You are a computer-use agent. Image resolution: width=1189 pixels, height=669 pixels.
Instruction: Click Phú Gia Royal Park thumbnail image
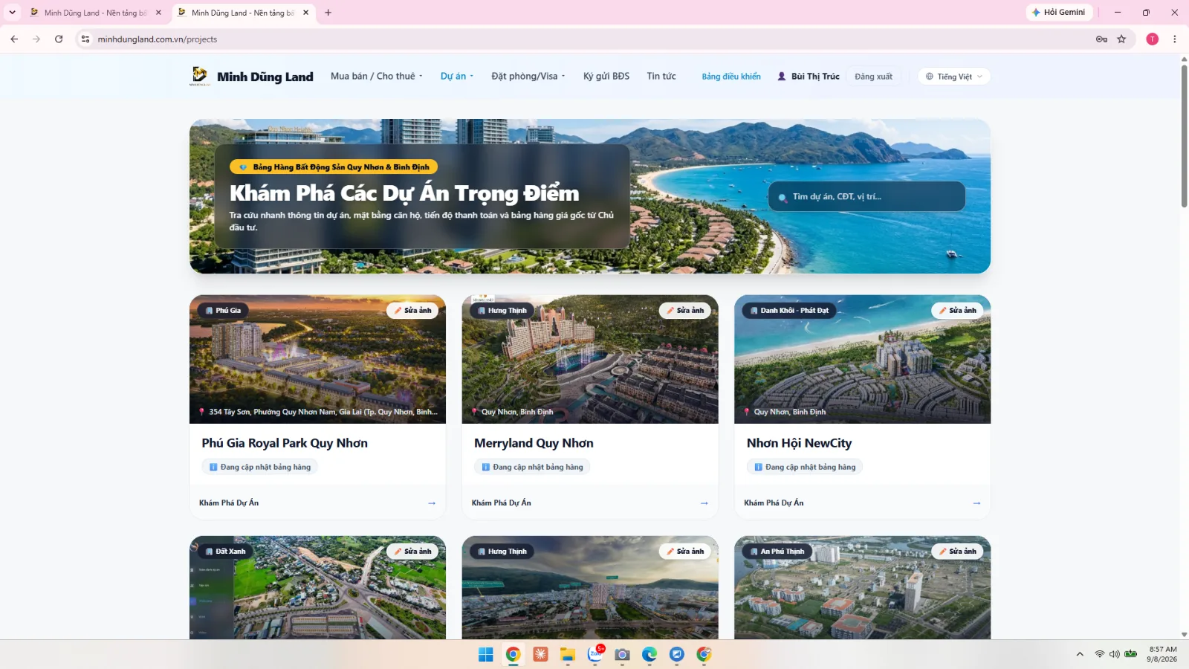317,360
